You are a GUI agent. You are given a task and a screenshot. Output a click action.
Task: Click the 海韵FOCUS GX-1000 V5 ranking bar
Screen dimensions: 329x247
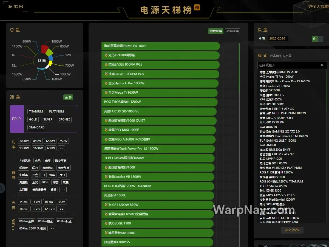point(159,111)
